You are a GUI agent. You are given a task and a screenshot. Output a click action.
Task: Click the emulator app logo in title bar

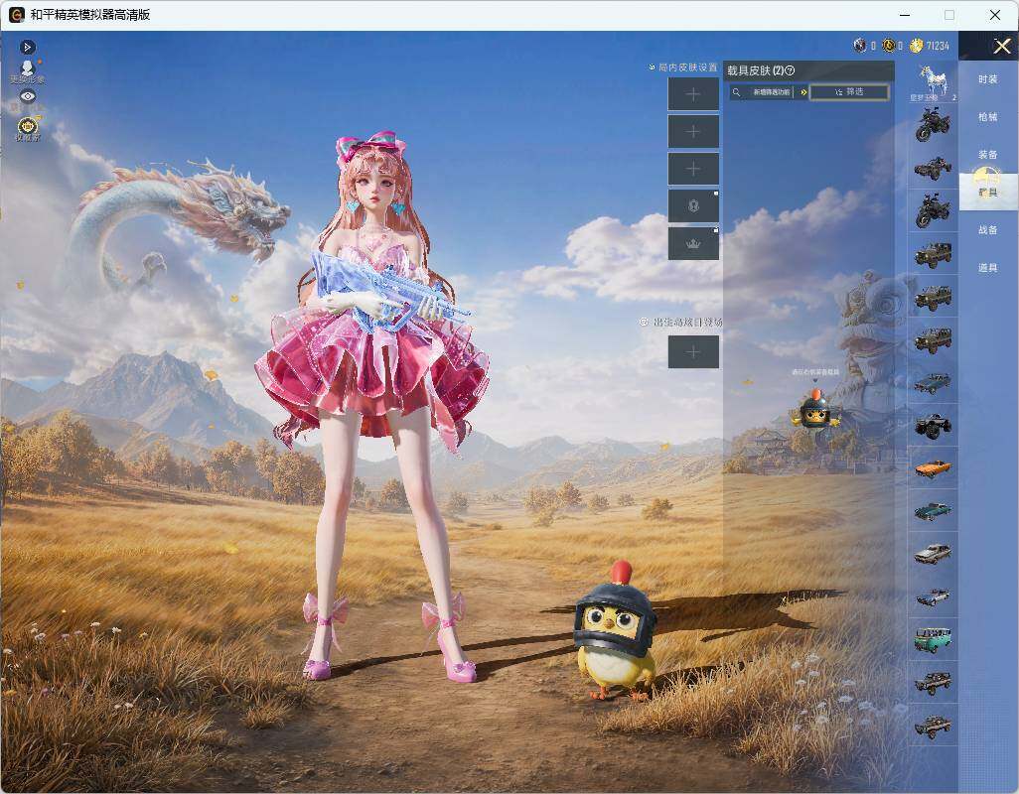(17, 15)
